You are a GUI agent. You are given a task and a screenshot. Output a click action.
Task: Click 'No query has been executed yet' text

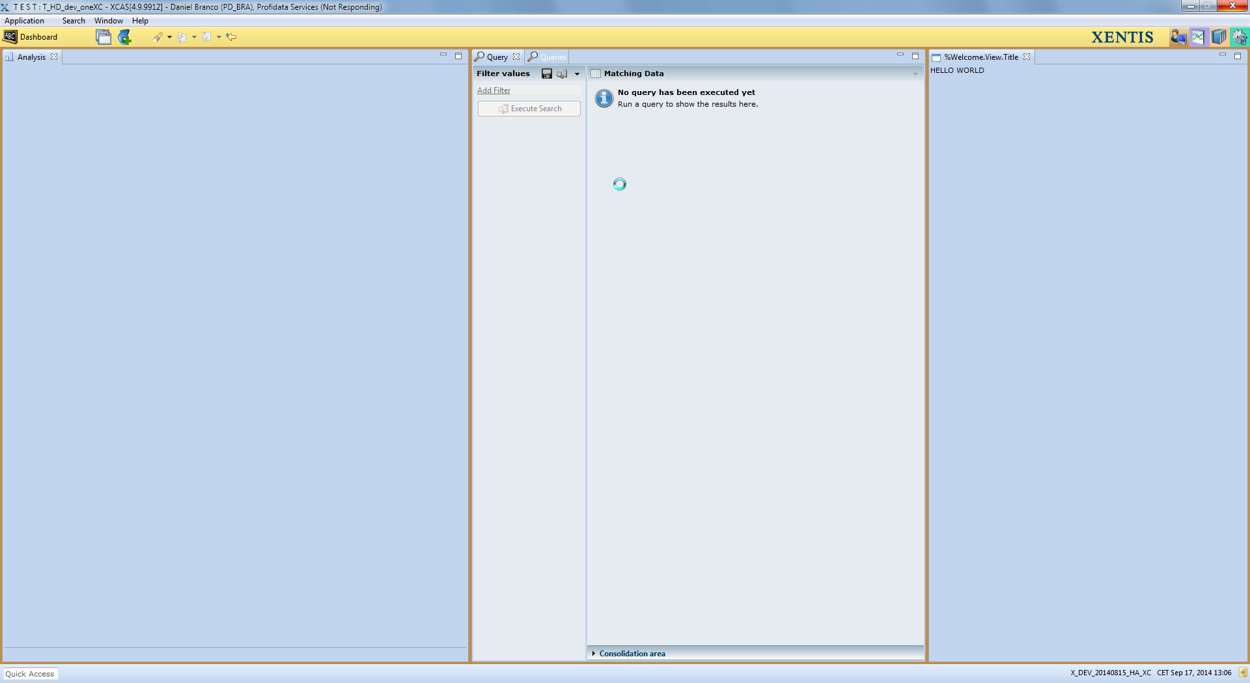click(x=686, y=92)
